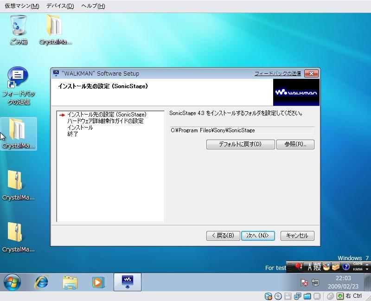Click the 参照(R)... browse button
The image size is (371, 301).
point(295,144)
